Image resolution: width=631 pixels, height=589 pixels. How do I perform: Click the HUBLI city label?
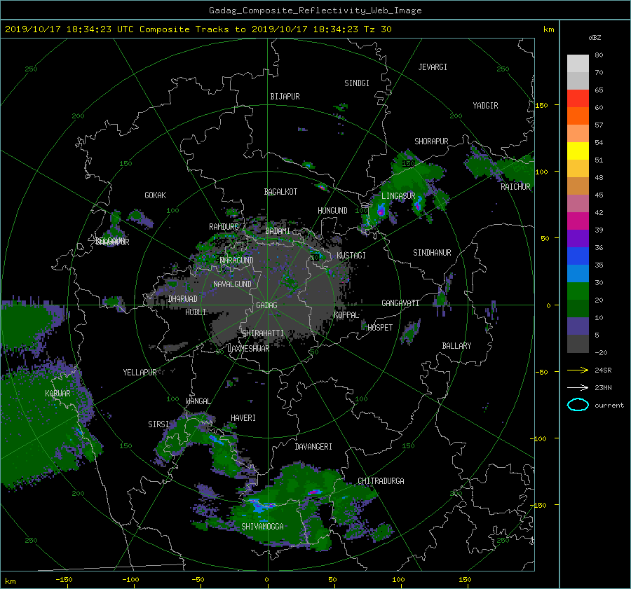click(x=196, y=312)
